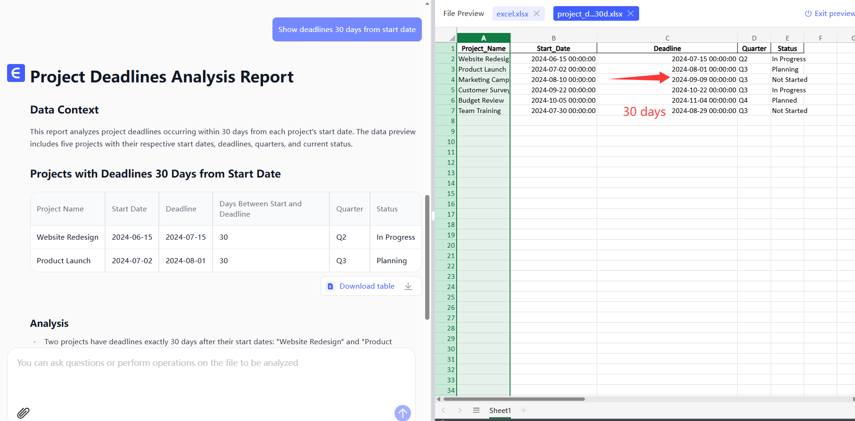Open the sheet list menu icon
855x421 pixels.
(x=476, y=410)
